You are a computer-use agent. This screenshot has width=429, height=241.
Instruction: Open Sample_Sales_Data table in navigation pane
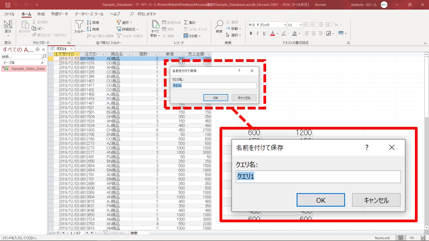tap(27, 69)
